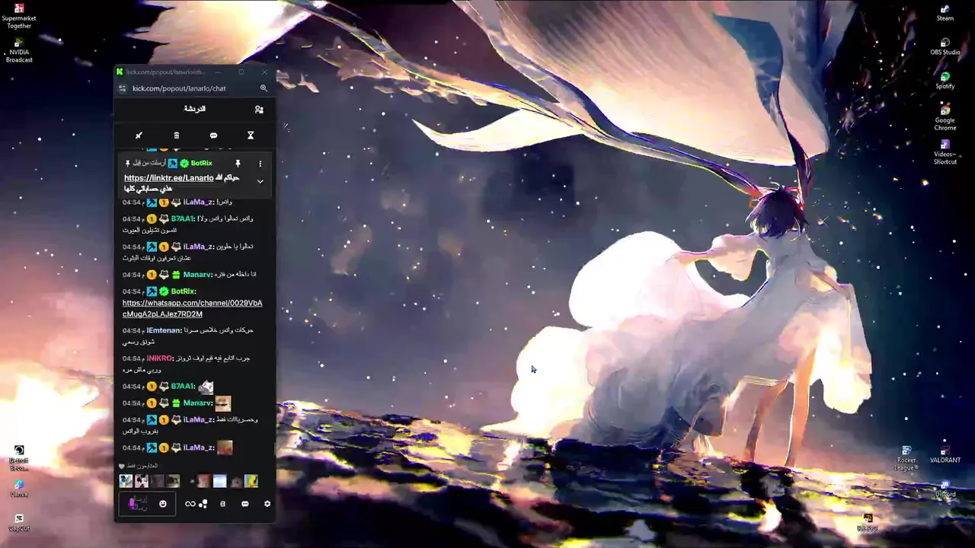Click the cat emote image from B7AA1
Viewport: 975px width, 548px height.
point(206,387)
